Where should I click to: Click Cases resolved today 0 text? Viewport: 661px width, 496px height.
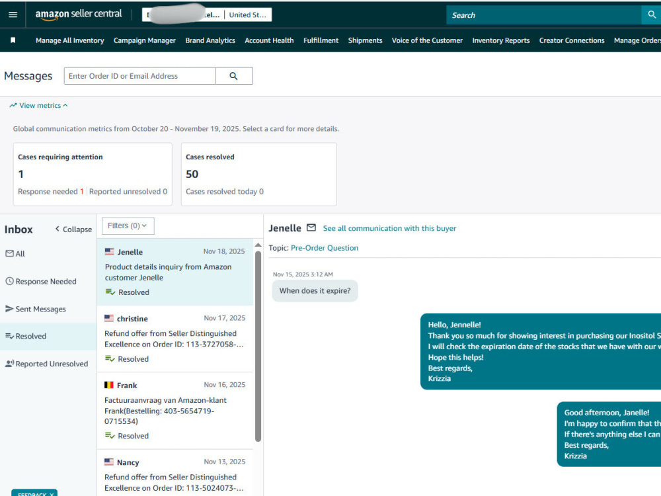click(225, 192)
